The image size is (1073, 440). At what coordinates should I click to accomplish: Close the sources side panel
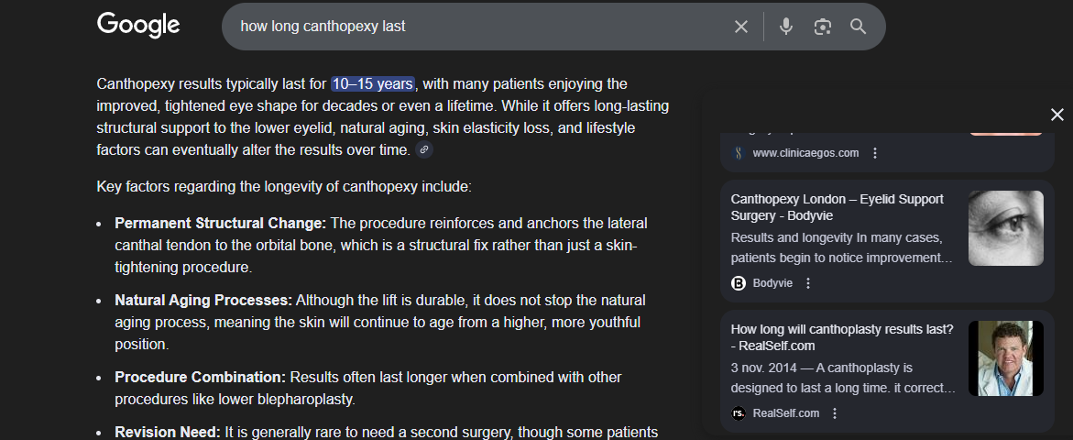point(1057,114)
